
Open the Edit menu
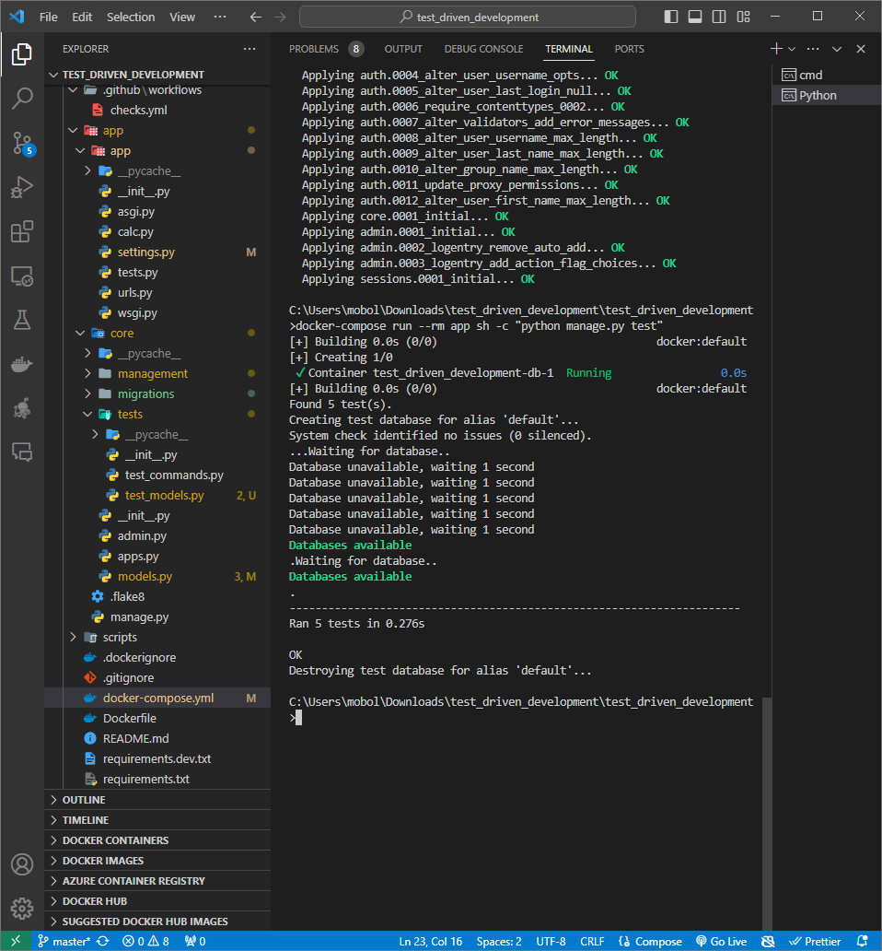click(x=82, y=17)
